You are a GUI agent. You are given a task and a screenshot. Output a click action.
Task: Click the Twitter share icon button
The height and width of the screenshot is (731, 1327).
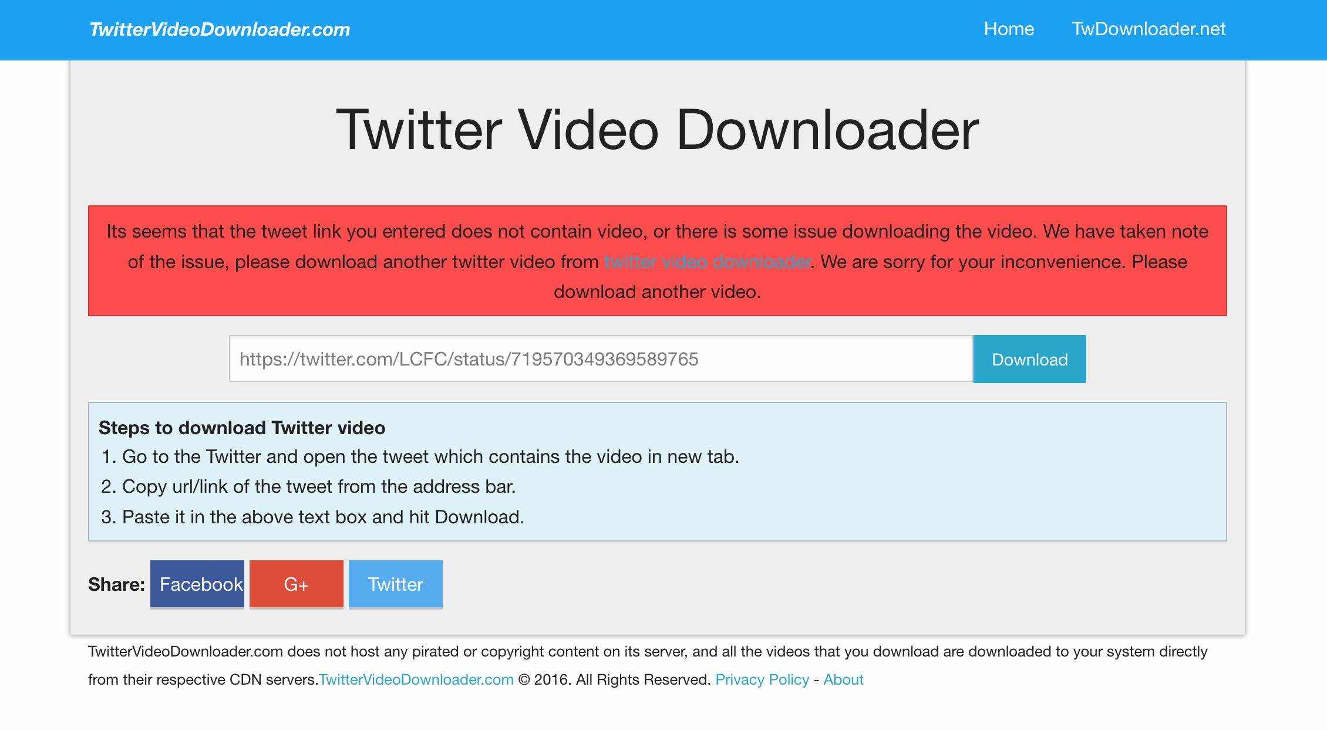pos(395,584)
